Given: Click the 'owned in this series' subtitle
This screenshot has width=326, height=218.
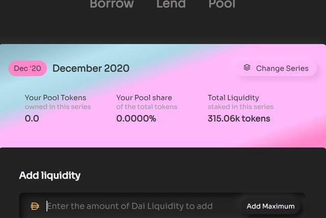Looking at the screenshot, I should pyautogui.click(x=58, y=107).
